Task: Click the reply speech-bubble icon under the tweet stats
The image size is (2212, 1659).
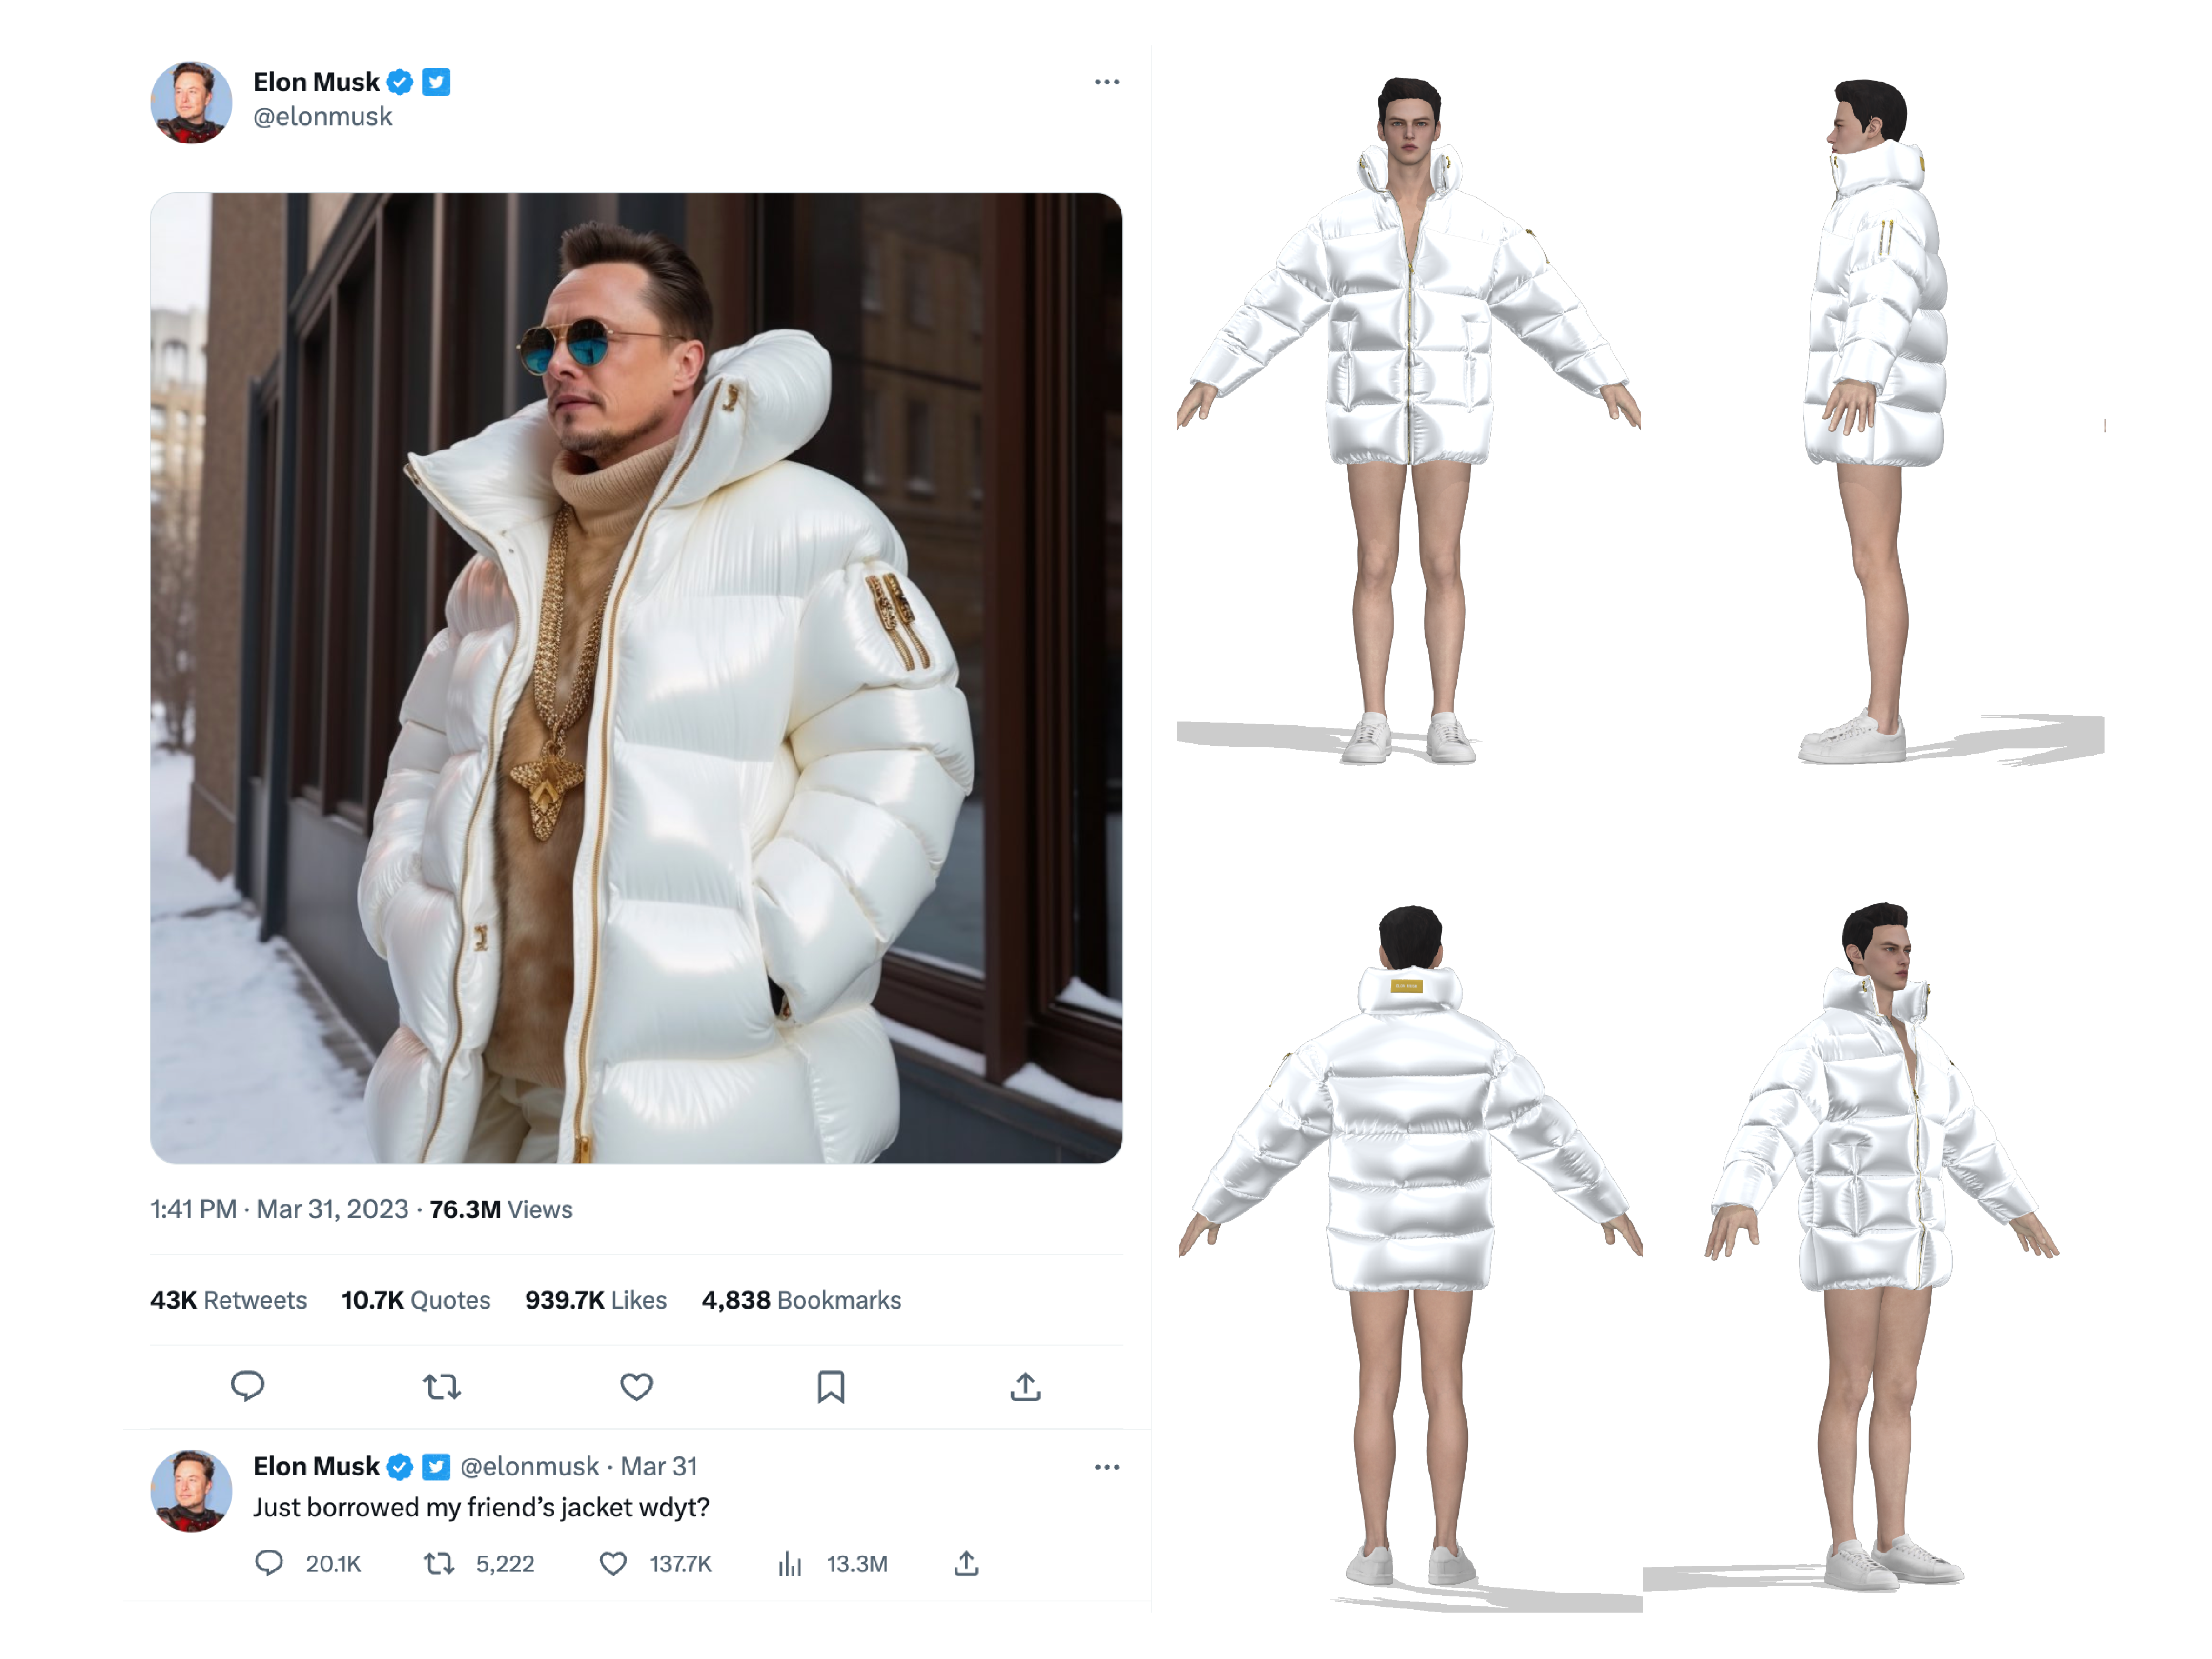Action: [x=247, y=1386]
